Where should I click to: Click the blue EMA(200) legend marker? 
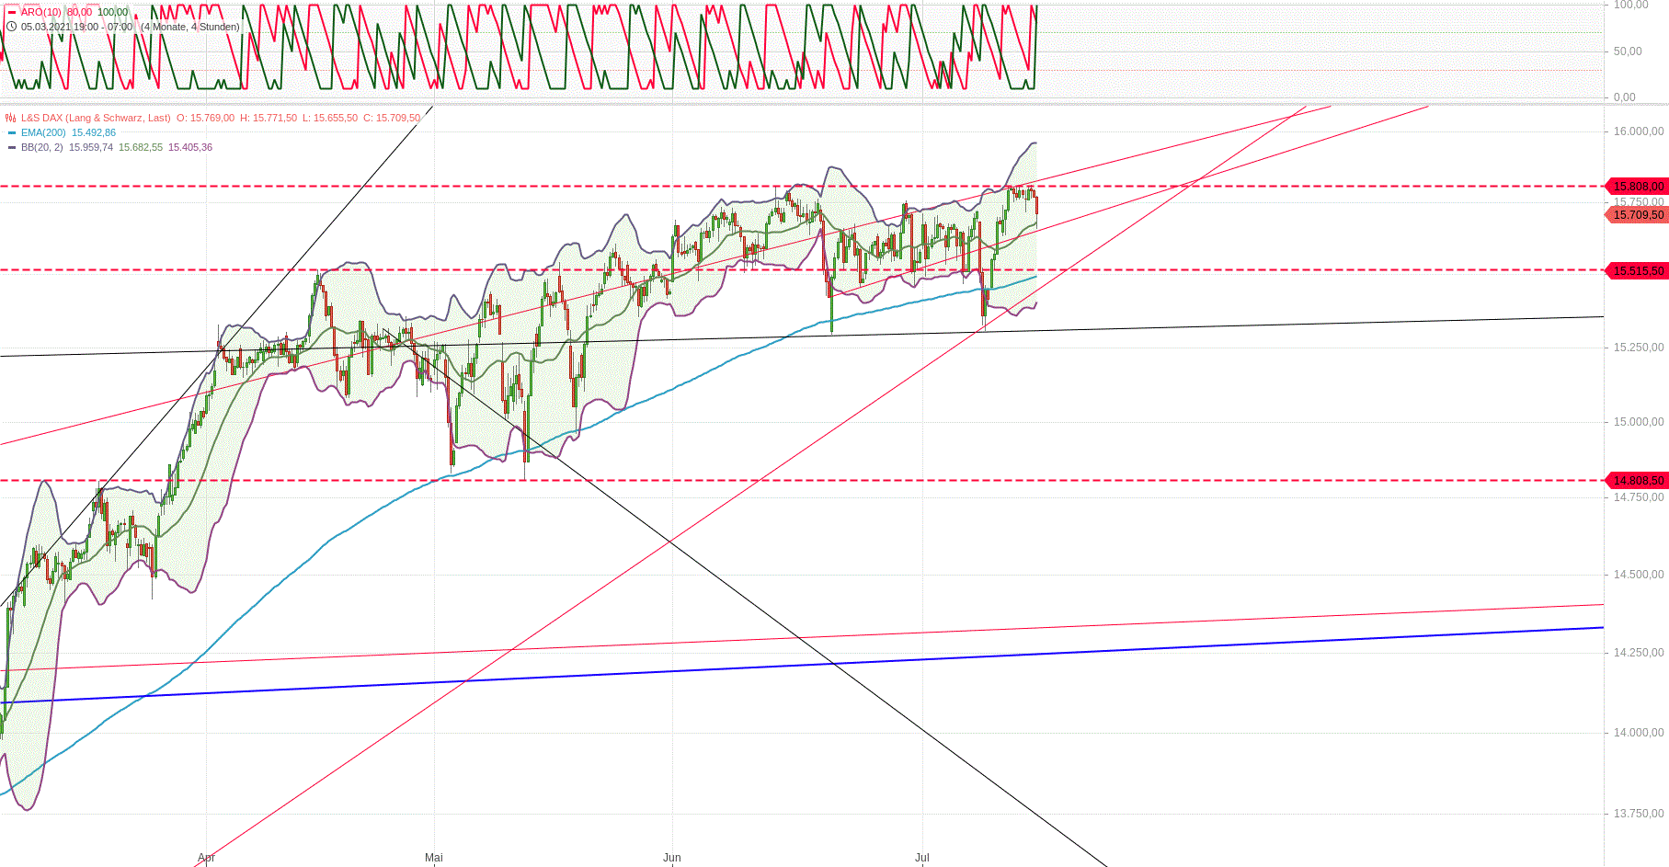coord(11,132)
